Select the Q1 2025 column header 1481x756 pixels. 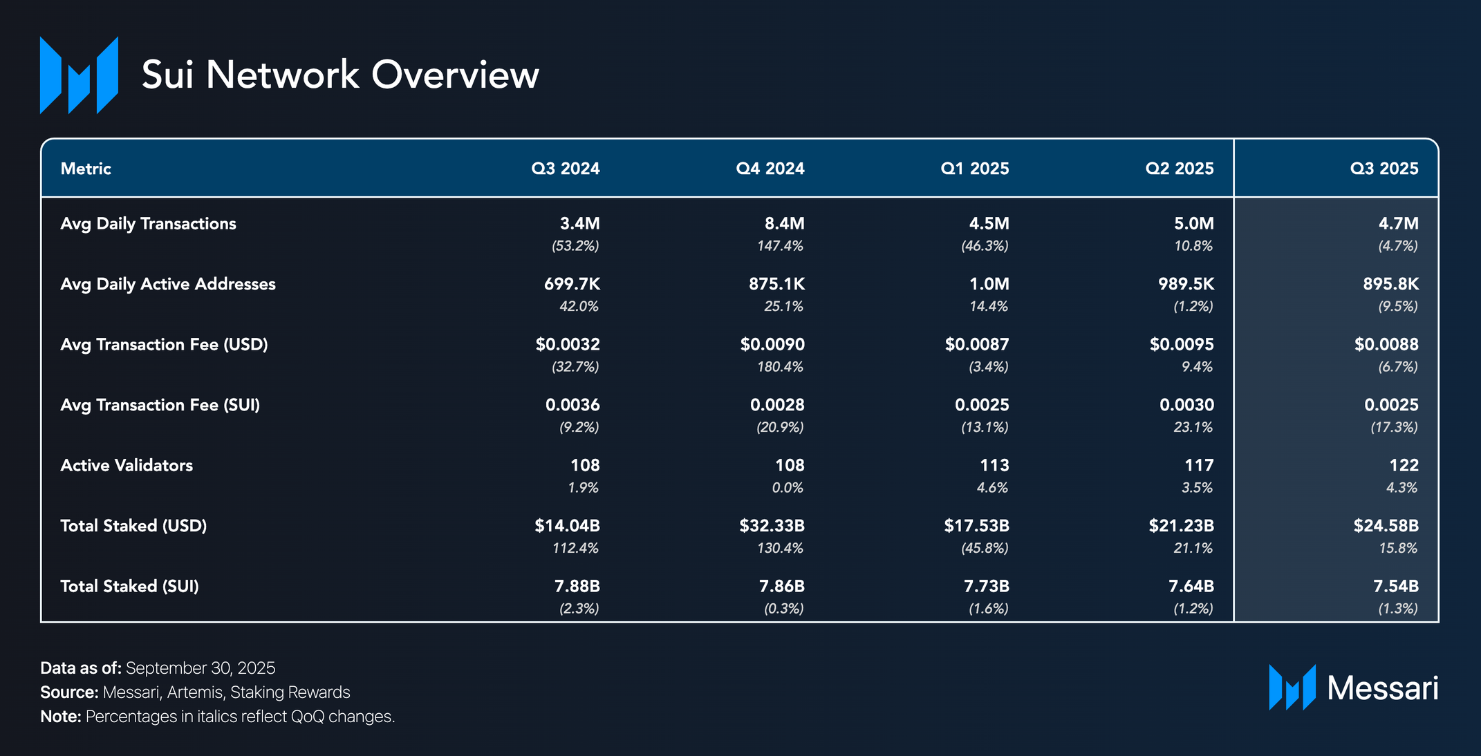click(974, 169)
